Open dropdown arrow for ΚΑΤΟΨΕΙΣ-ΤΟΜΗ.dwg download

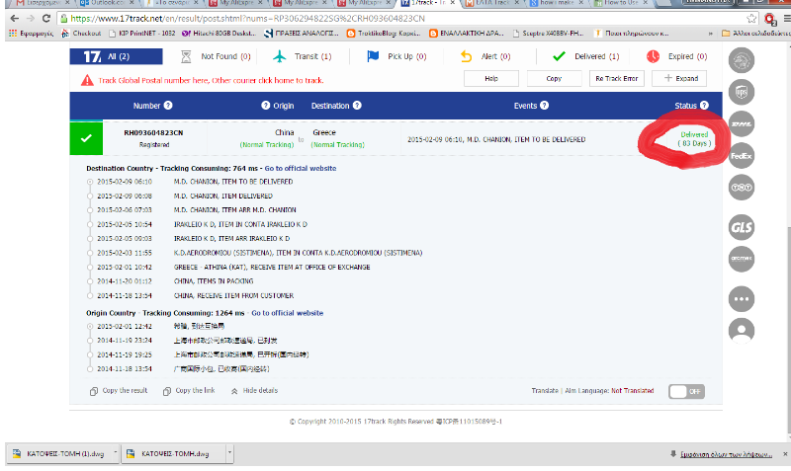(x=230, y=453)
